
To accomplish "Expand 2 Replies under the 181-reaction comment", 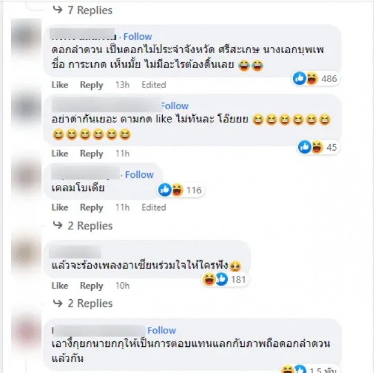I will (x=83, y=303).
